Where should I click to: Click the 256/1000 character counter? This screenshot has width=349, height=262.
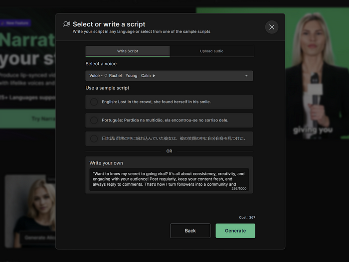pyautogui.click(x=239, y=189)
